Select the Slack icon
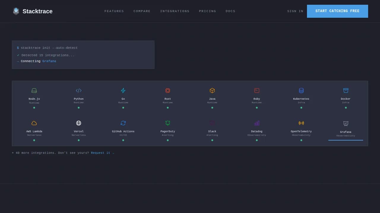The width and height of the screenshot is (380, 213). (212, 123)
